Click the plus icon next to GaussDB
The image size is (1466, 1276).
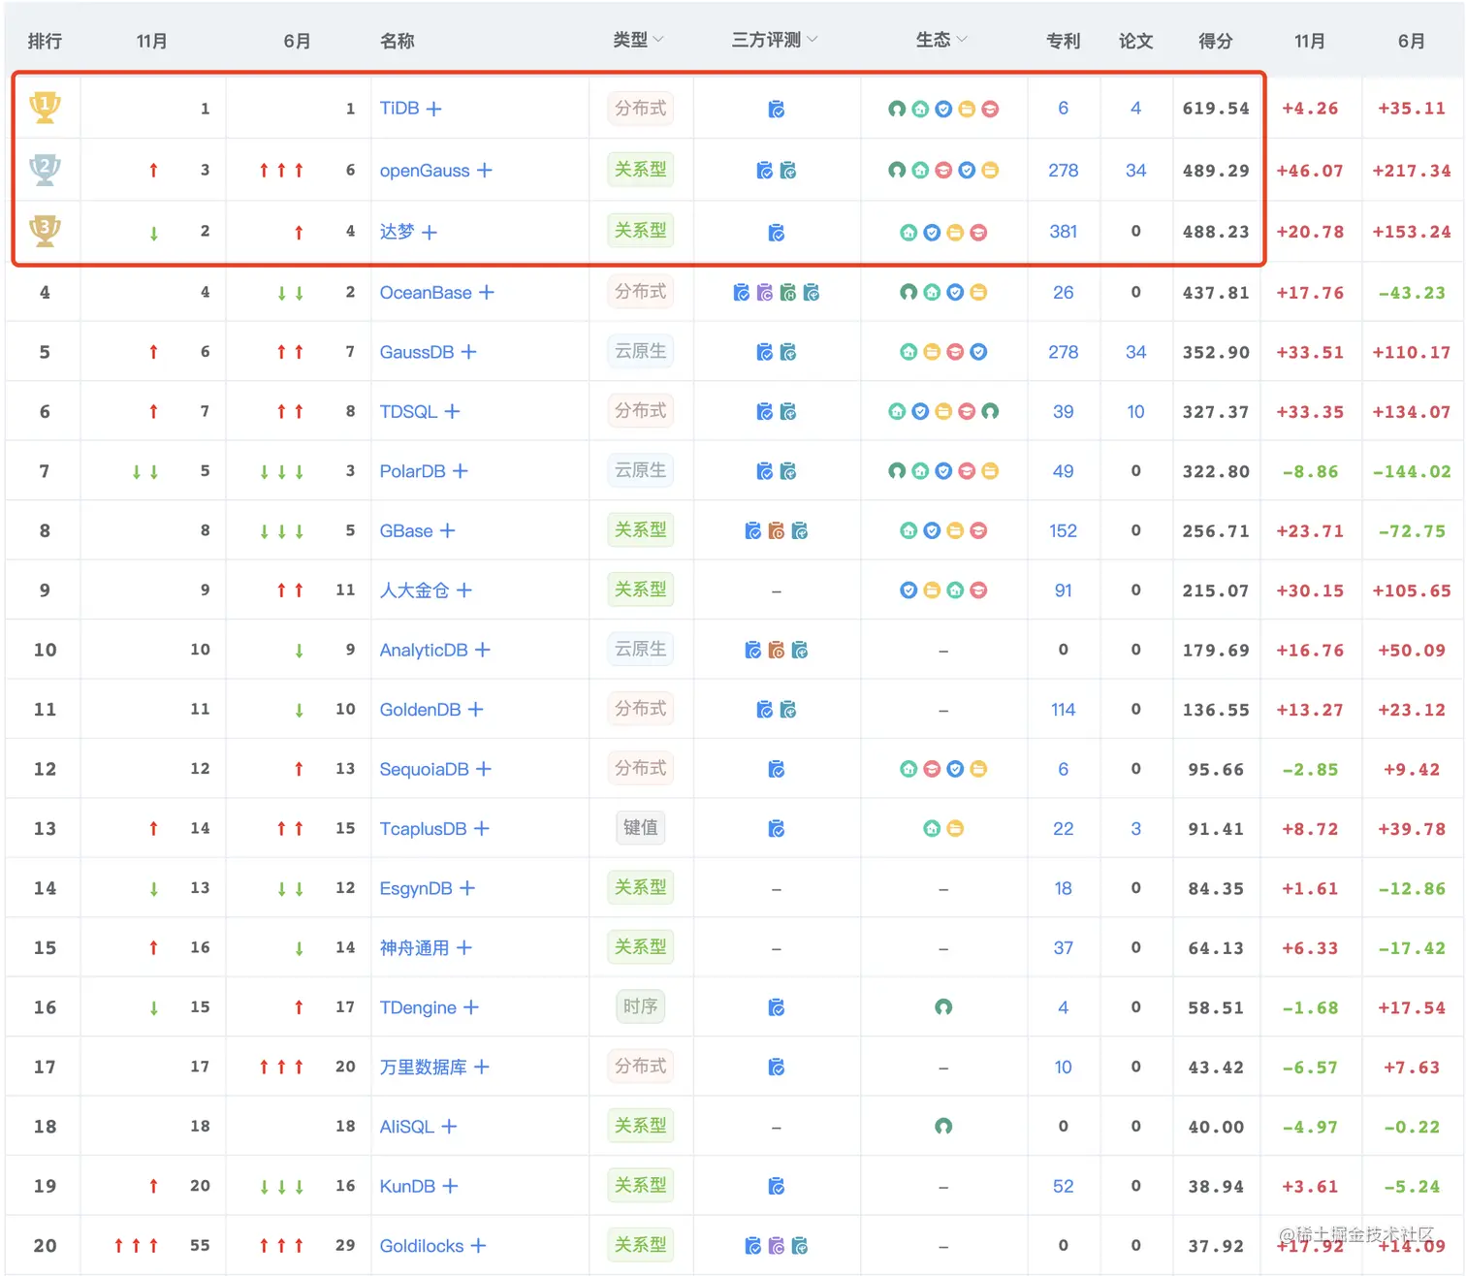tap(468, 352)
